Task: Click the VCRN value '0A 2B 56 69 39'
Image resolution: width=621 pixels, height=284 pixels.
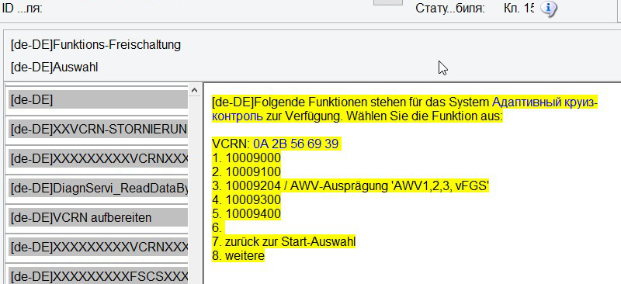Action: [296, 144]
